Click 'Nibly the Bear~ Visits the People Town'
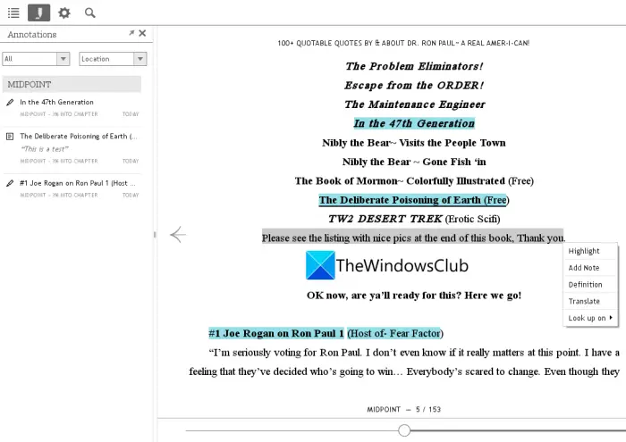This screenshot has height=442, width=626. [x=413, y=143]
